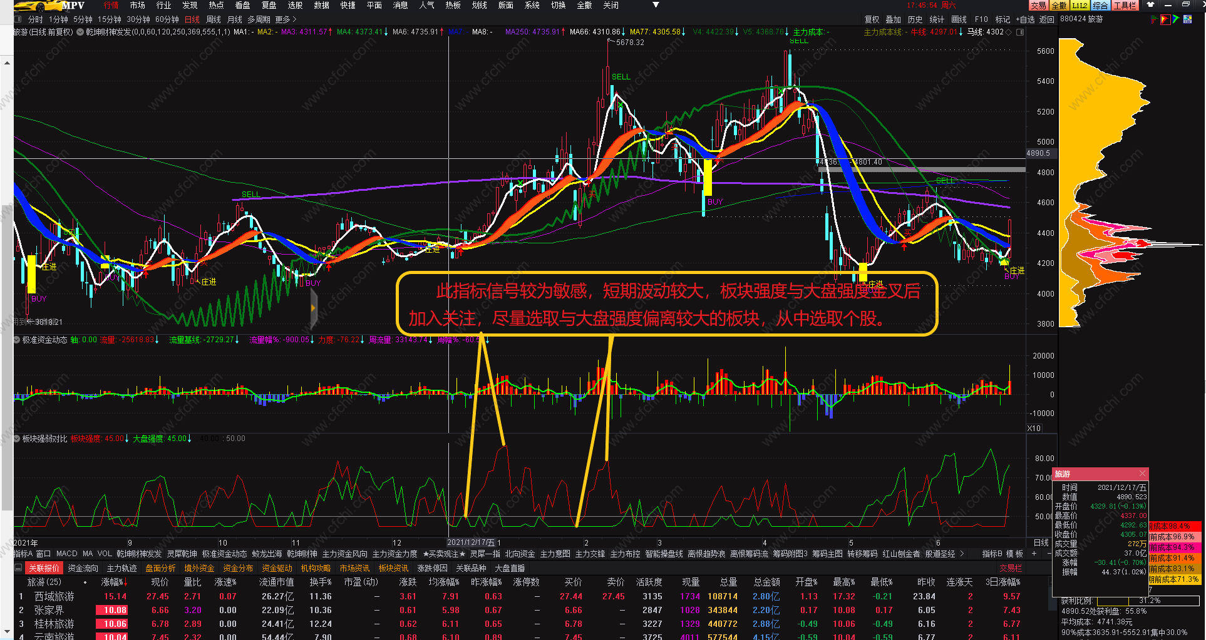1206x640 pixels.
Task: Collapse the side panel with the grey arrow handle
Action: coord(314,308)
